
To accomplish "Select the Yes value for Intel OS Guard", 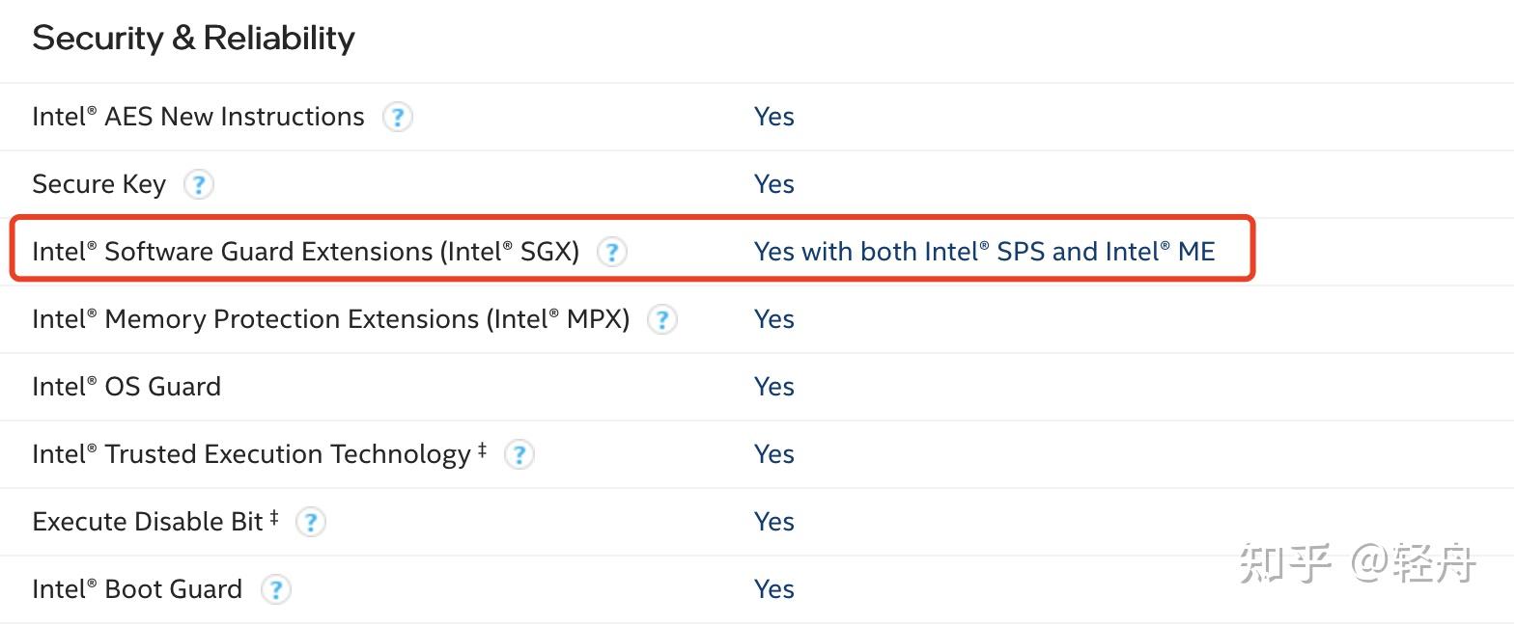I will (773, 386).
